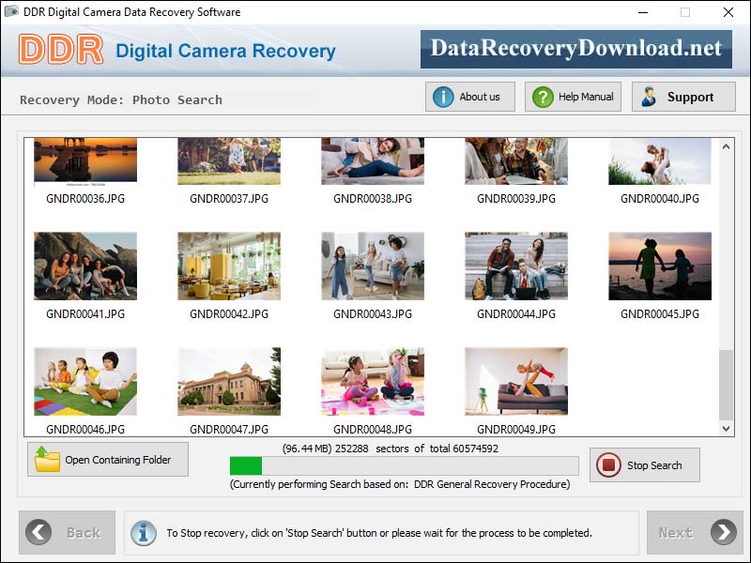Click the Back button
This screenshot has height=563, width=751.
(x=68, y=532)
